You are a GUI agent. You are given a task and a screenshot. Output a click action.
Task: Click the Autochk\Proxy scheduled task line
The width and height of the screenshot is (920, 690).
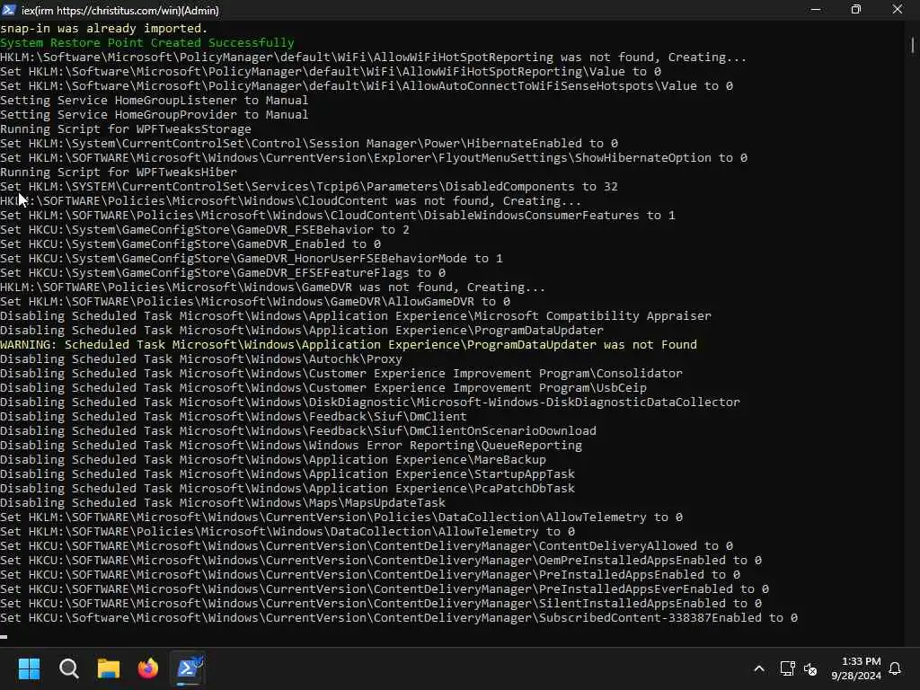click(x=201, y=359)
